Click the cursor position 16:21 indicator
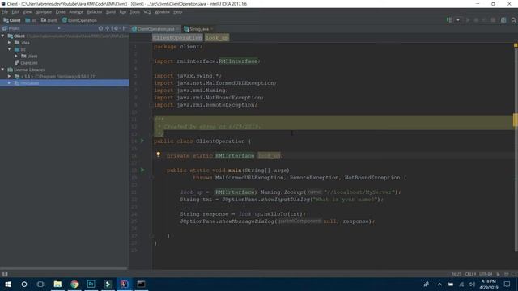This screenshot has width=518, height=291. click(x=456, y=274)
